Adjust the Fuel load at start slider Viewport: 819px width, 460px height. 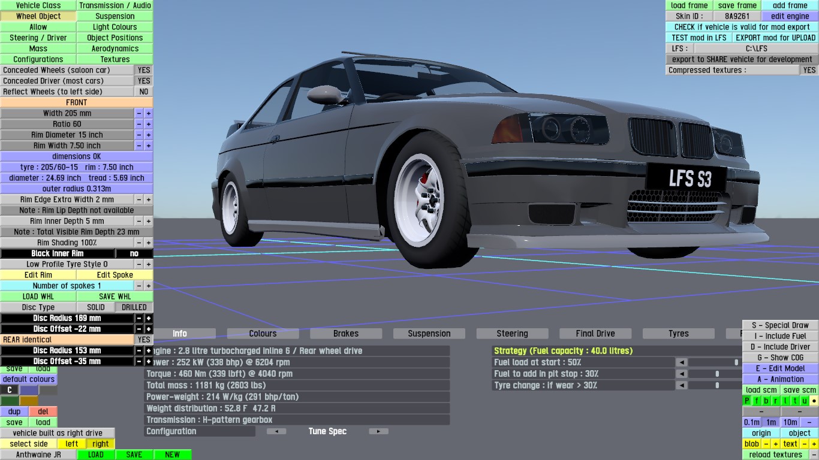tap(715, 362)
